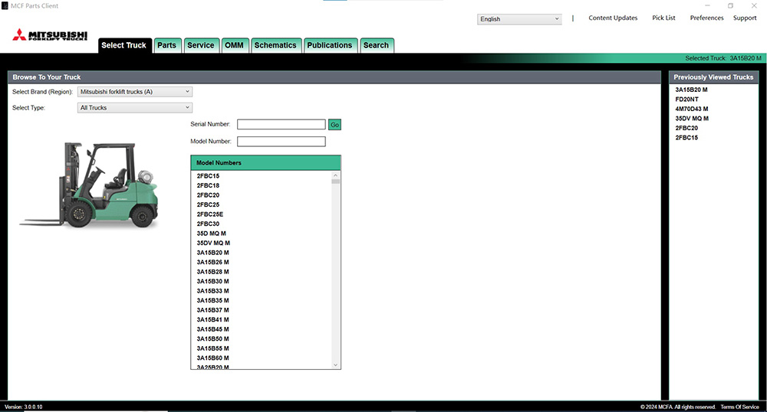This screenshot has height=412, width=767.
Task: Click the Version 3.0.0.10 status text
Action: point(24,407)
